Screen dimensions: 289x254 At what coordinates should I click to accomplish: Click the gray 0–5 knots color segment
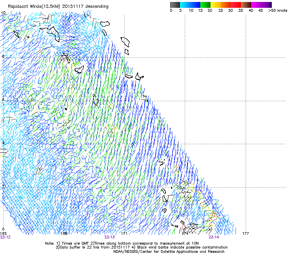[175, 5]
